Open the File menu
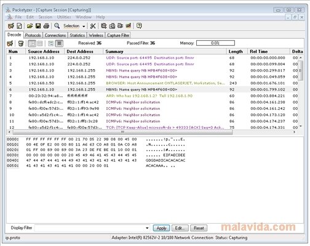The image size is (310, 246). [x=18, y=17]
